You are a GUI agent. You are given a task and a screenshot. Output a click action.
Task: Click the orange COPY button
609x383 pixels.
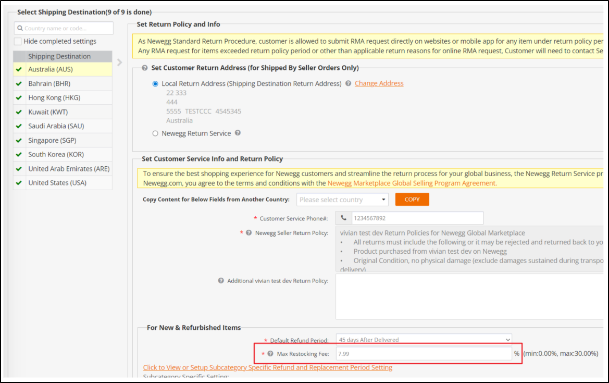pyautogui.click(x=412, y=200)
